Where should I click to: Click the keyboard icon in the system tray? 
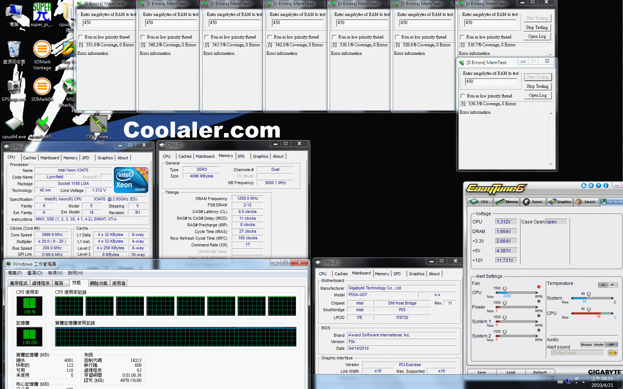560,381
